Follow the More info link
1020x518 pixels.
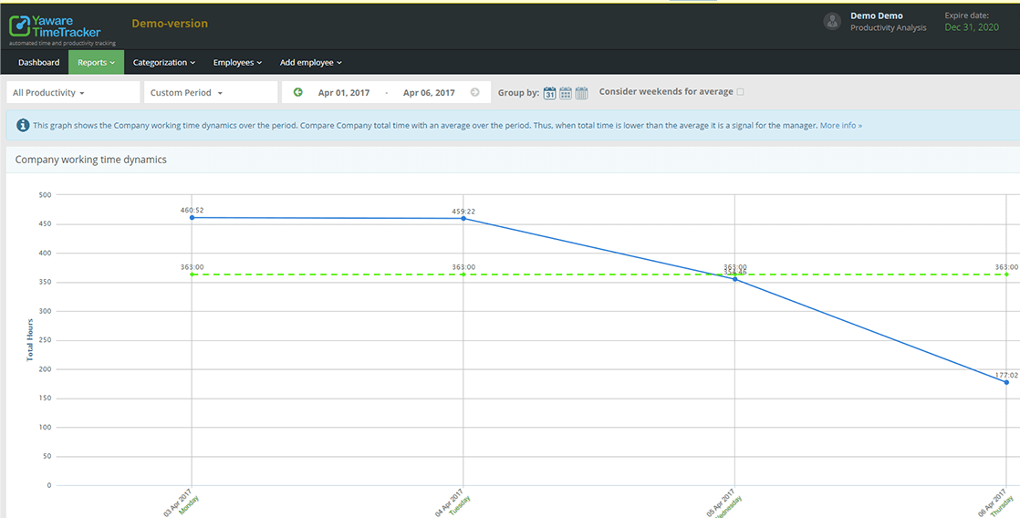point(841,126)
